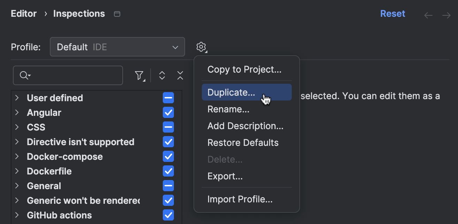Expand the User defined tree node
458x224 pixels.
pos(17,98)
